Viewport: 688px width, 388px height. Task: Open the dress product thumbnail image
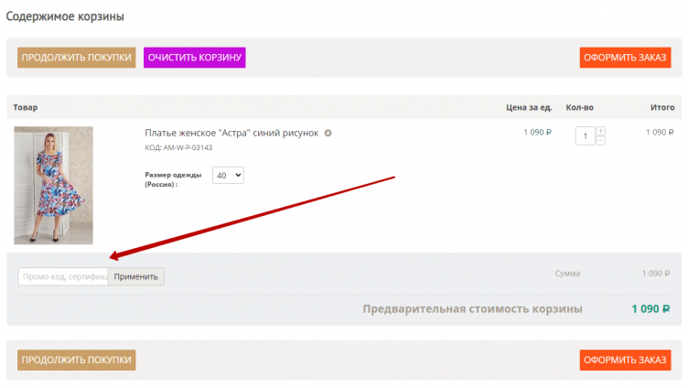coord(54,185)
